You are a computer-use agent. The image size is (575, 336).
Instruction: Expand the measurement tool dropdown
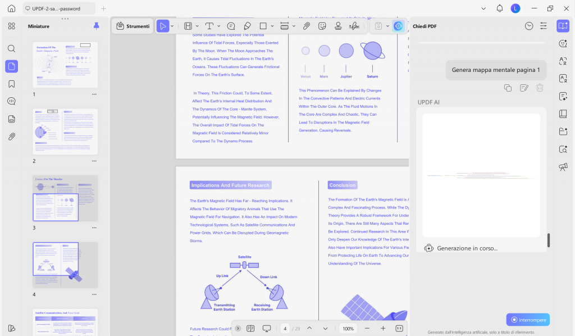coord(294,26)
